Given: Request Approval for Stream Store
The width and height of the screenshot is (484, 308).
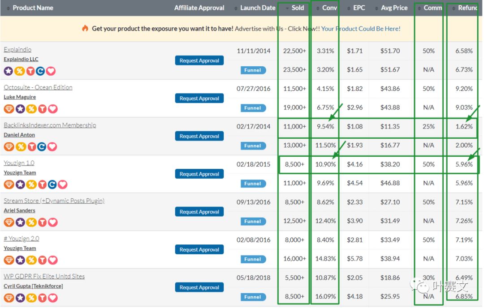Looking at the screenshot, I should pyautogui.click(x=199, y=212).
